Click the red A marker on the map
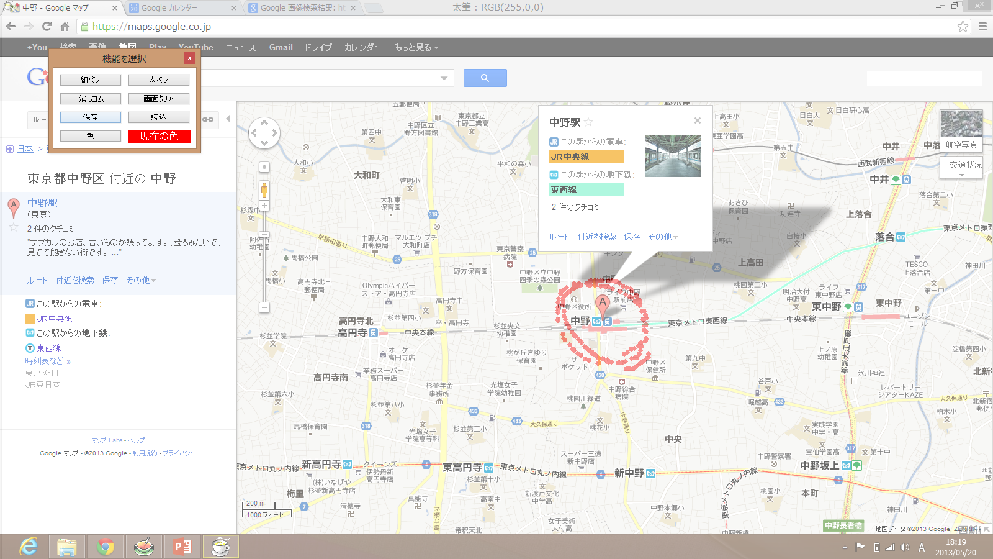The width and height of the screenshot is (993, 559). point(602,305)
